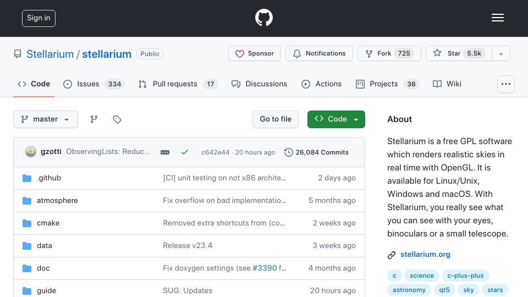This screenshot has width=528, height=297.
Task: Open gzotti's user profile link
Action: pos(51,152)
